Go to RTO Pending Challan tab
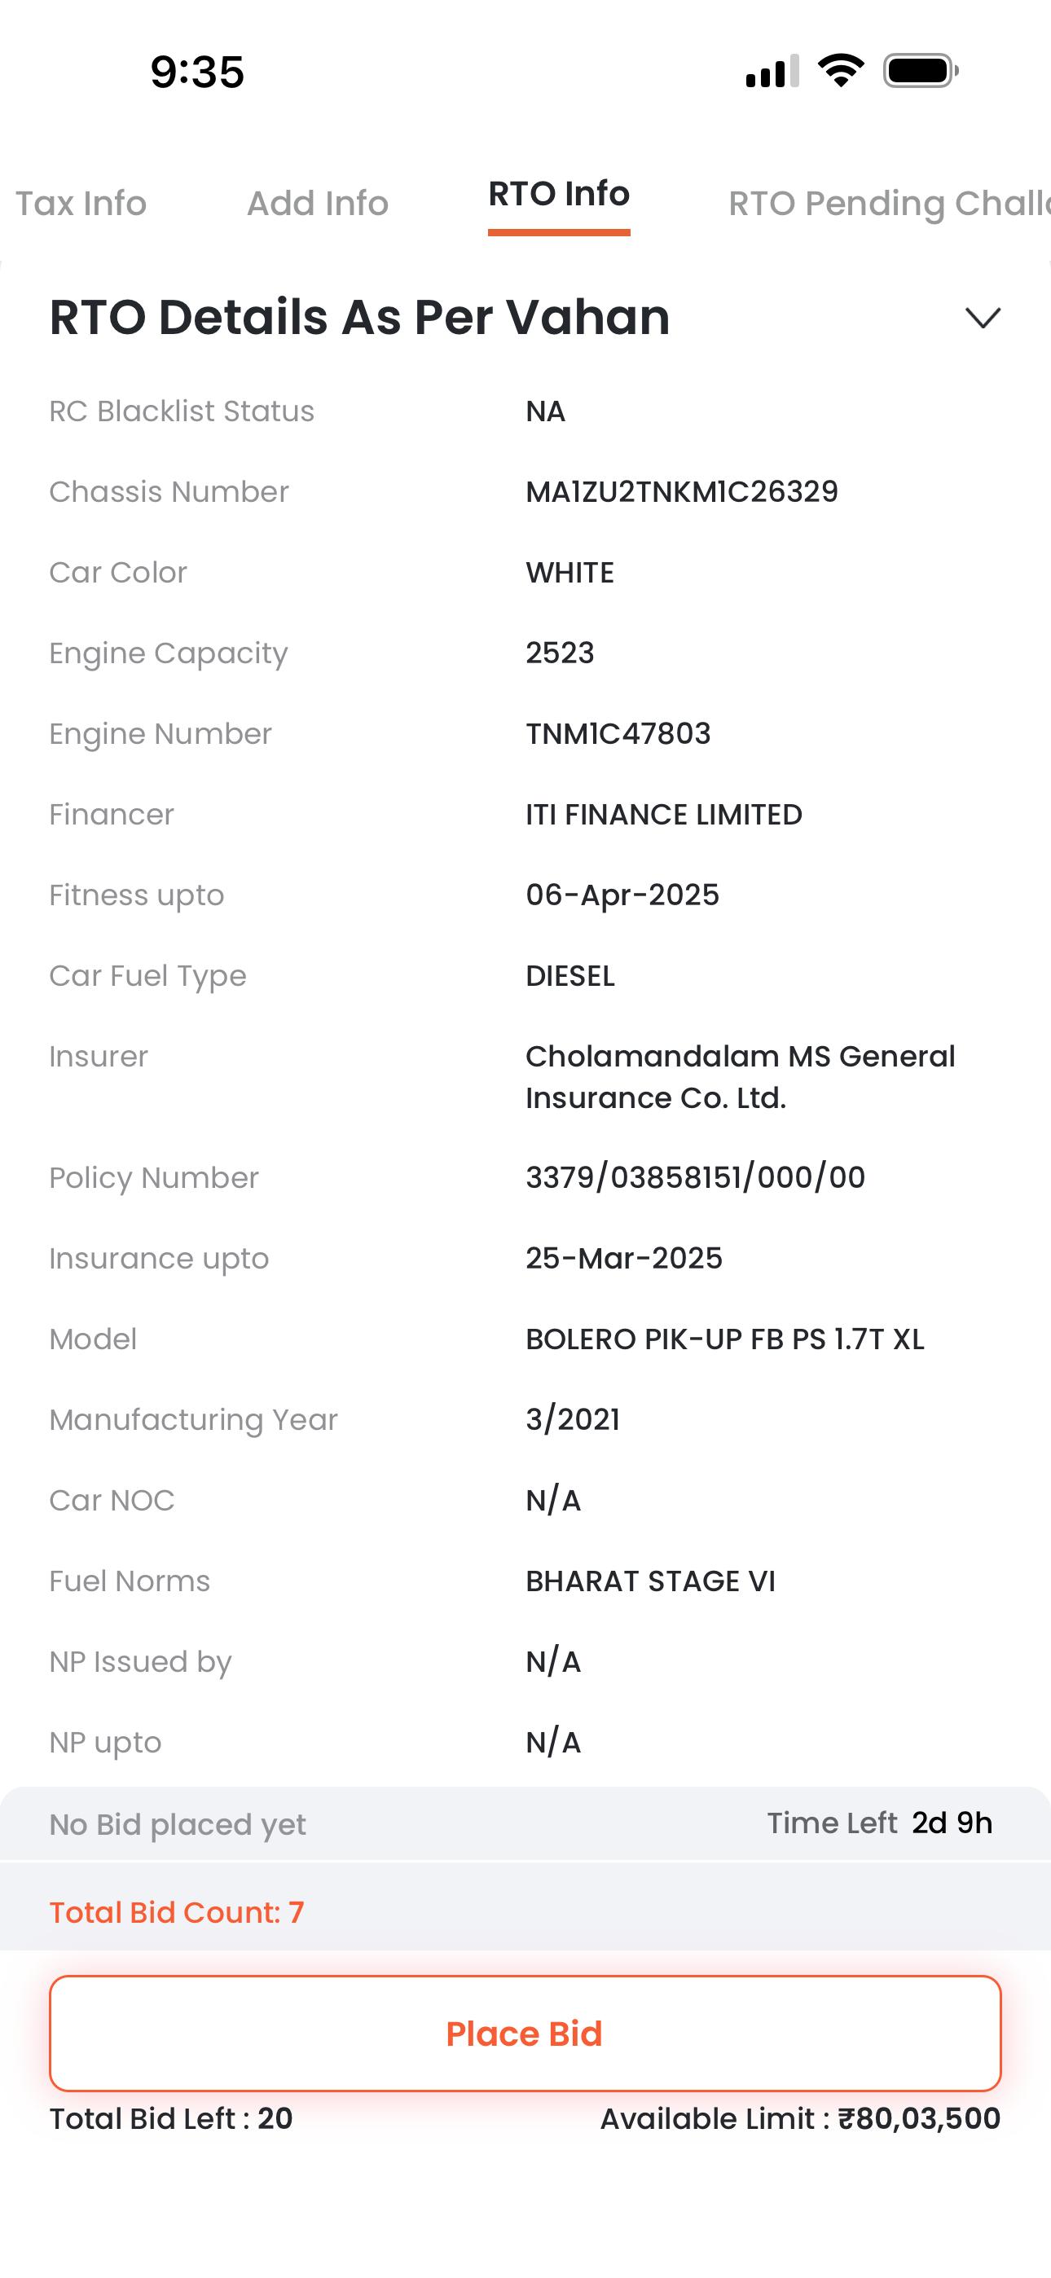Viewport: 1051px width, 2278px height. click(x=888, y=204)
